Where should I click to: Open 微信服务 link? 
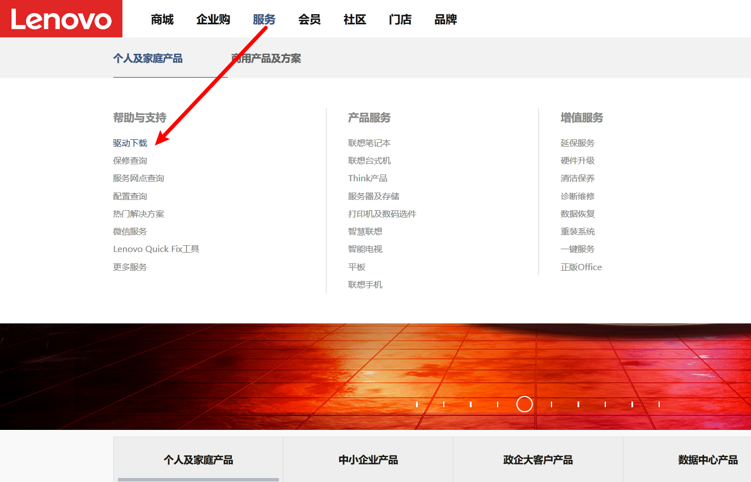point(130,232)
